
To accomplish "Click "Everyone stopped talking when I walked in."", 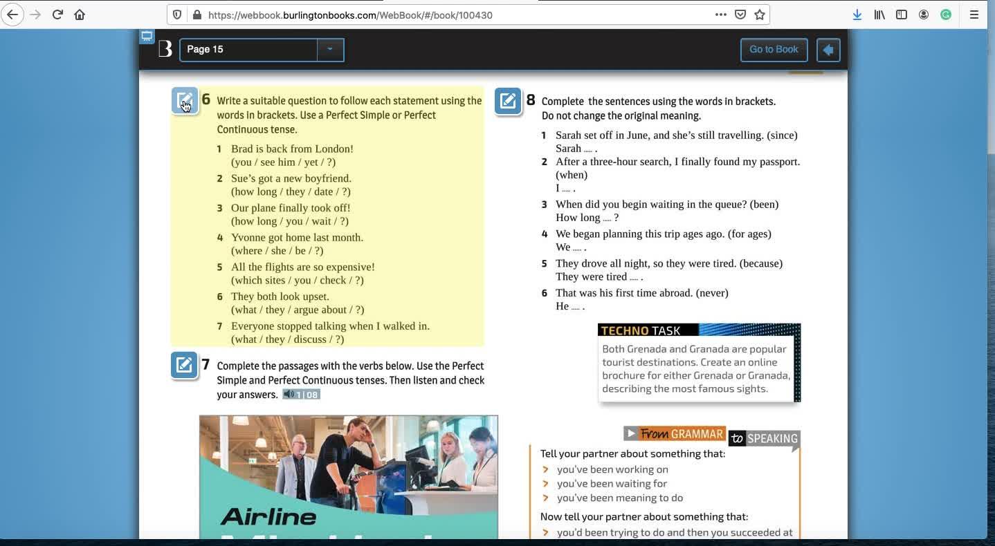I will pyautogui.click(x=330, y=326).
